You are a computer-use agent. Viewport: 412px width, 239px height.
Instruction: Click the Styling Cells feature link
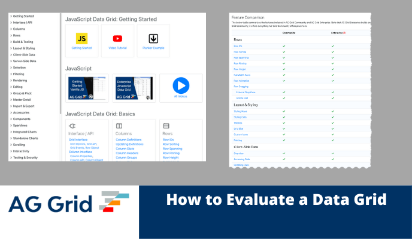tap(240, 117)
